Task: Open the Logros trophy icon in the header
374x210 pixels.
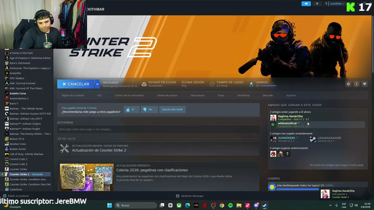Action: tap(251, 84)
